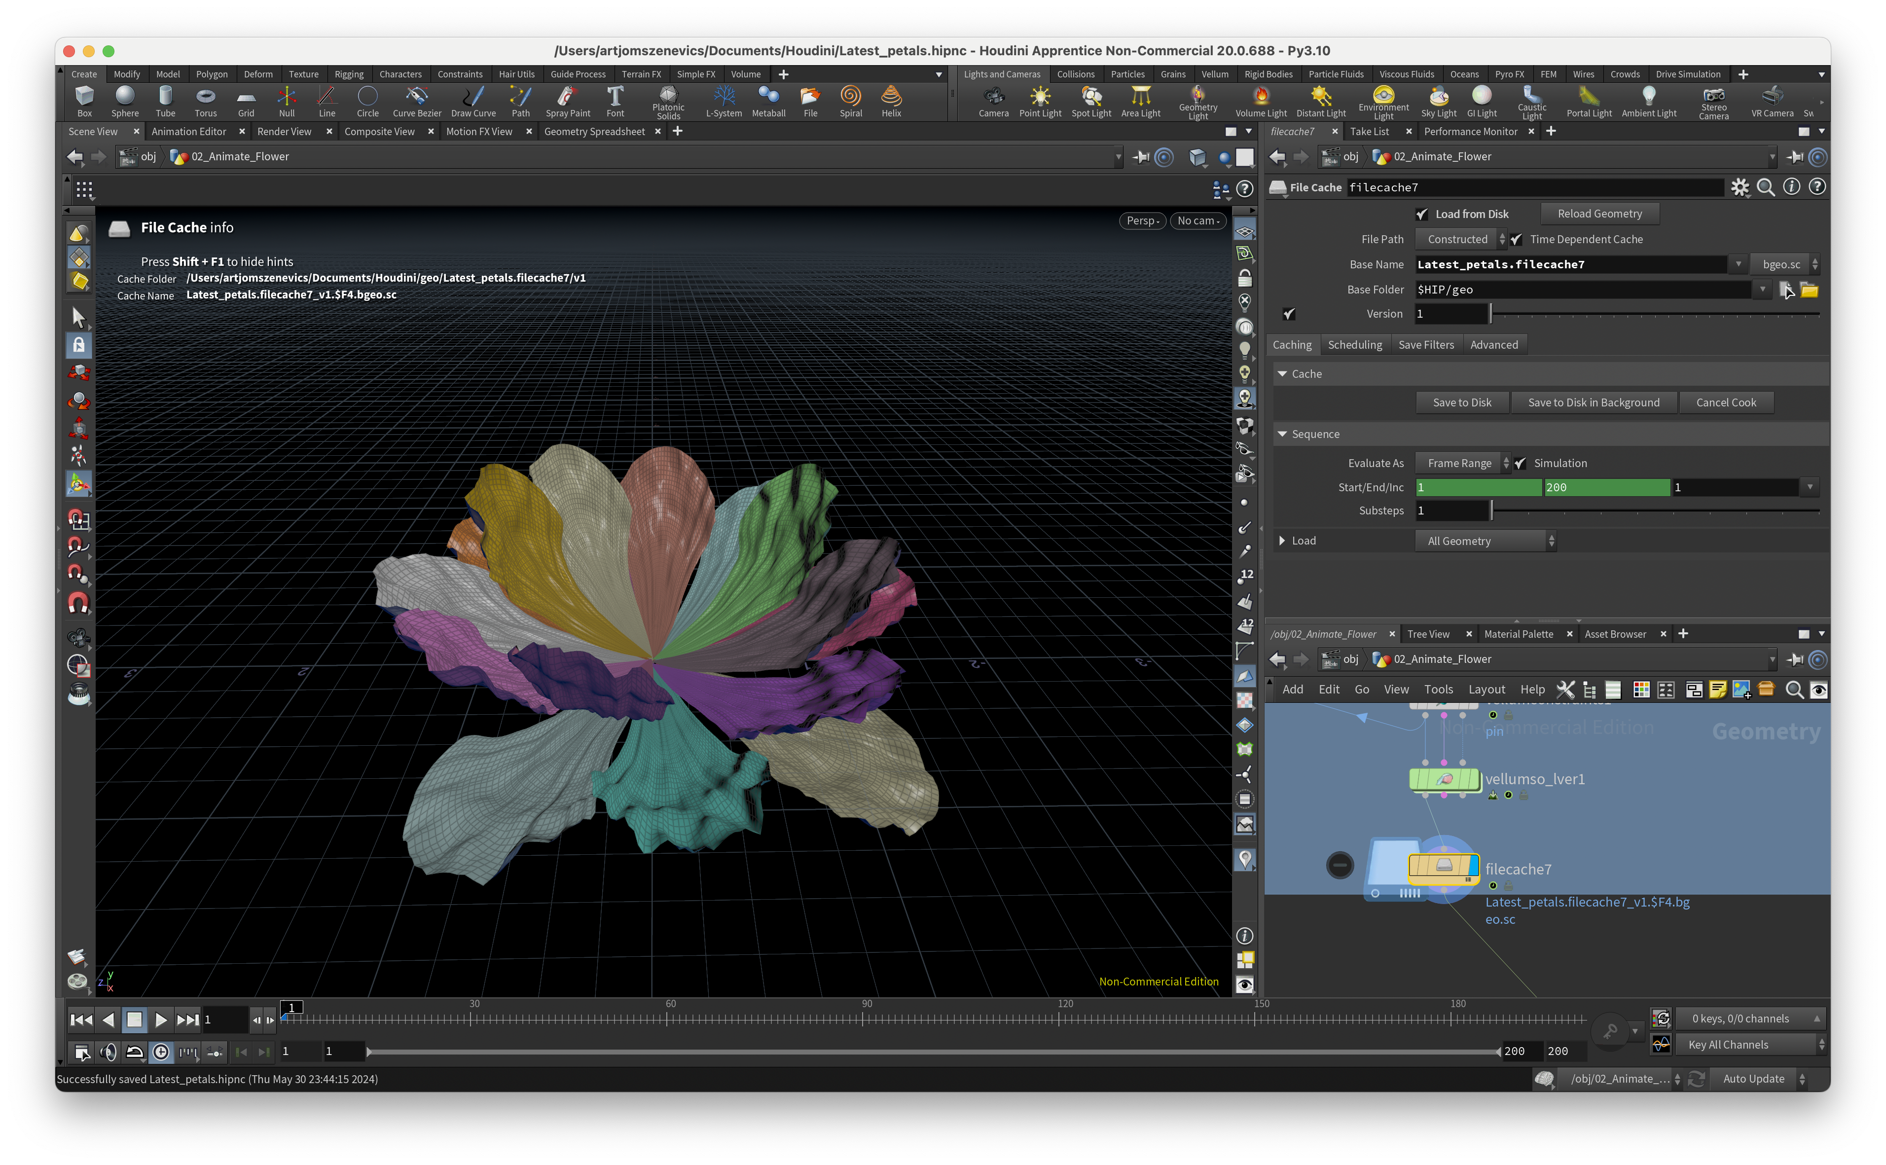The image size is (1886, 1165).
Task: Open the Base Folder file chooser
Action: pyautogui.click(x=1786, y=290)
